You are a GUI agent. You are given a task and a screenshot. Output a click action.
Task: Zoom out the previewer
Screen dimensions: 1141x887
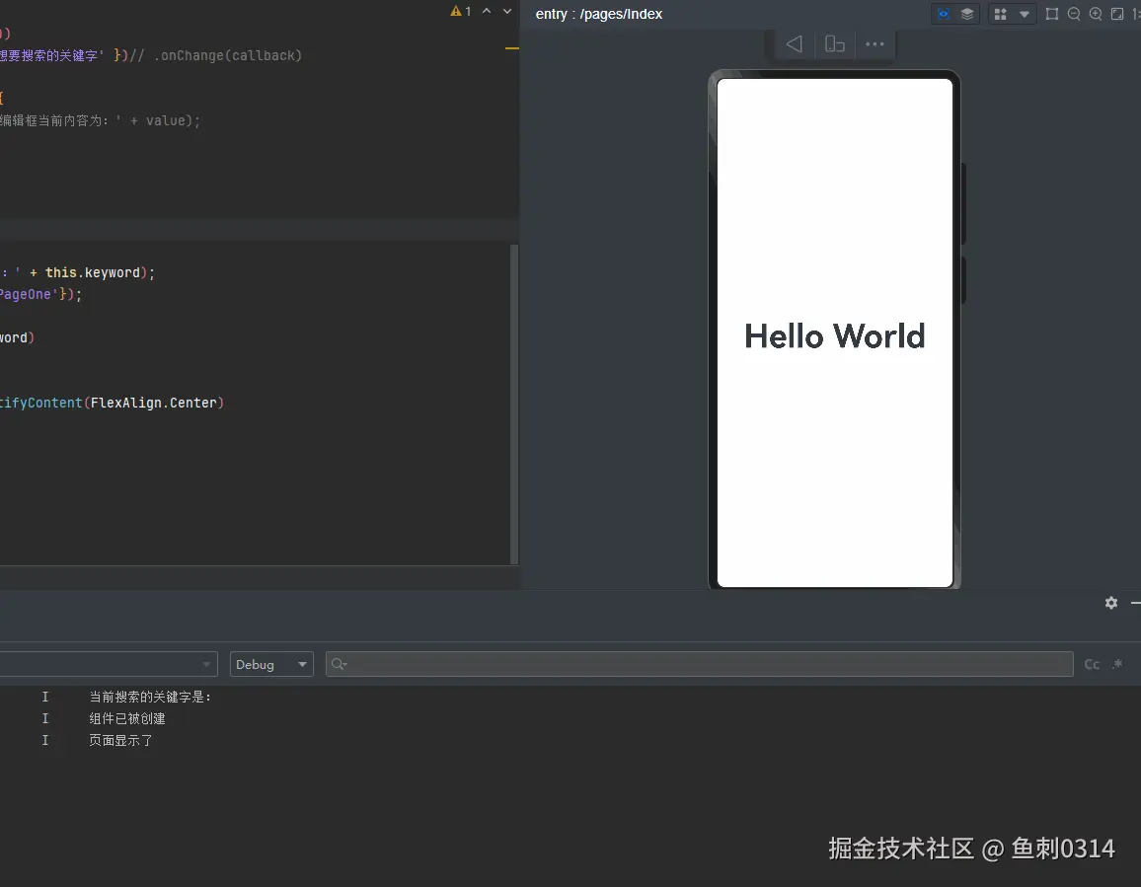pyautogui.click(x=1074, y=14)
